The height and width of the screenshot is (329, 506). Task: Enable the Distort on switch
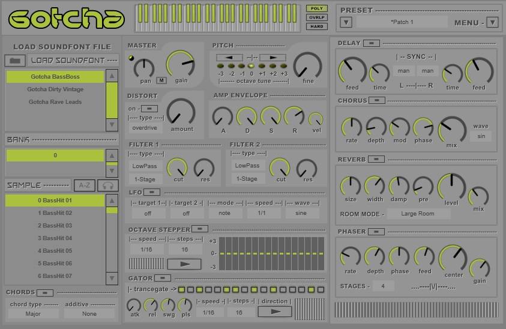(x=148, y=109)
